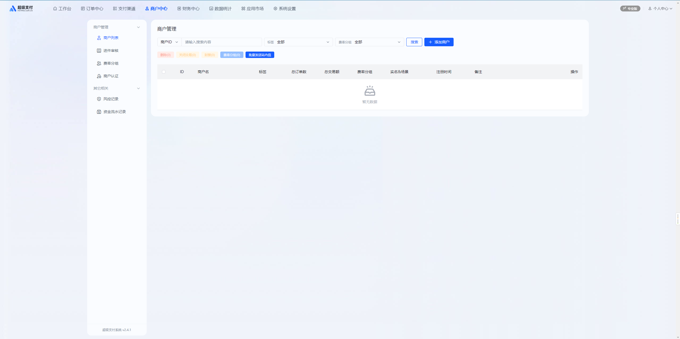This screenshot has width=680, height=339.
Task: Click the 超级支付 logo
Action: 21,9
